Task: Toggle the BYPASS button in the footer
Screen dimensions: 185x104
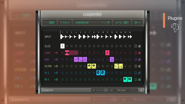Action: tap(133, 90)
